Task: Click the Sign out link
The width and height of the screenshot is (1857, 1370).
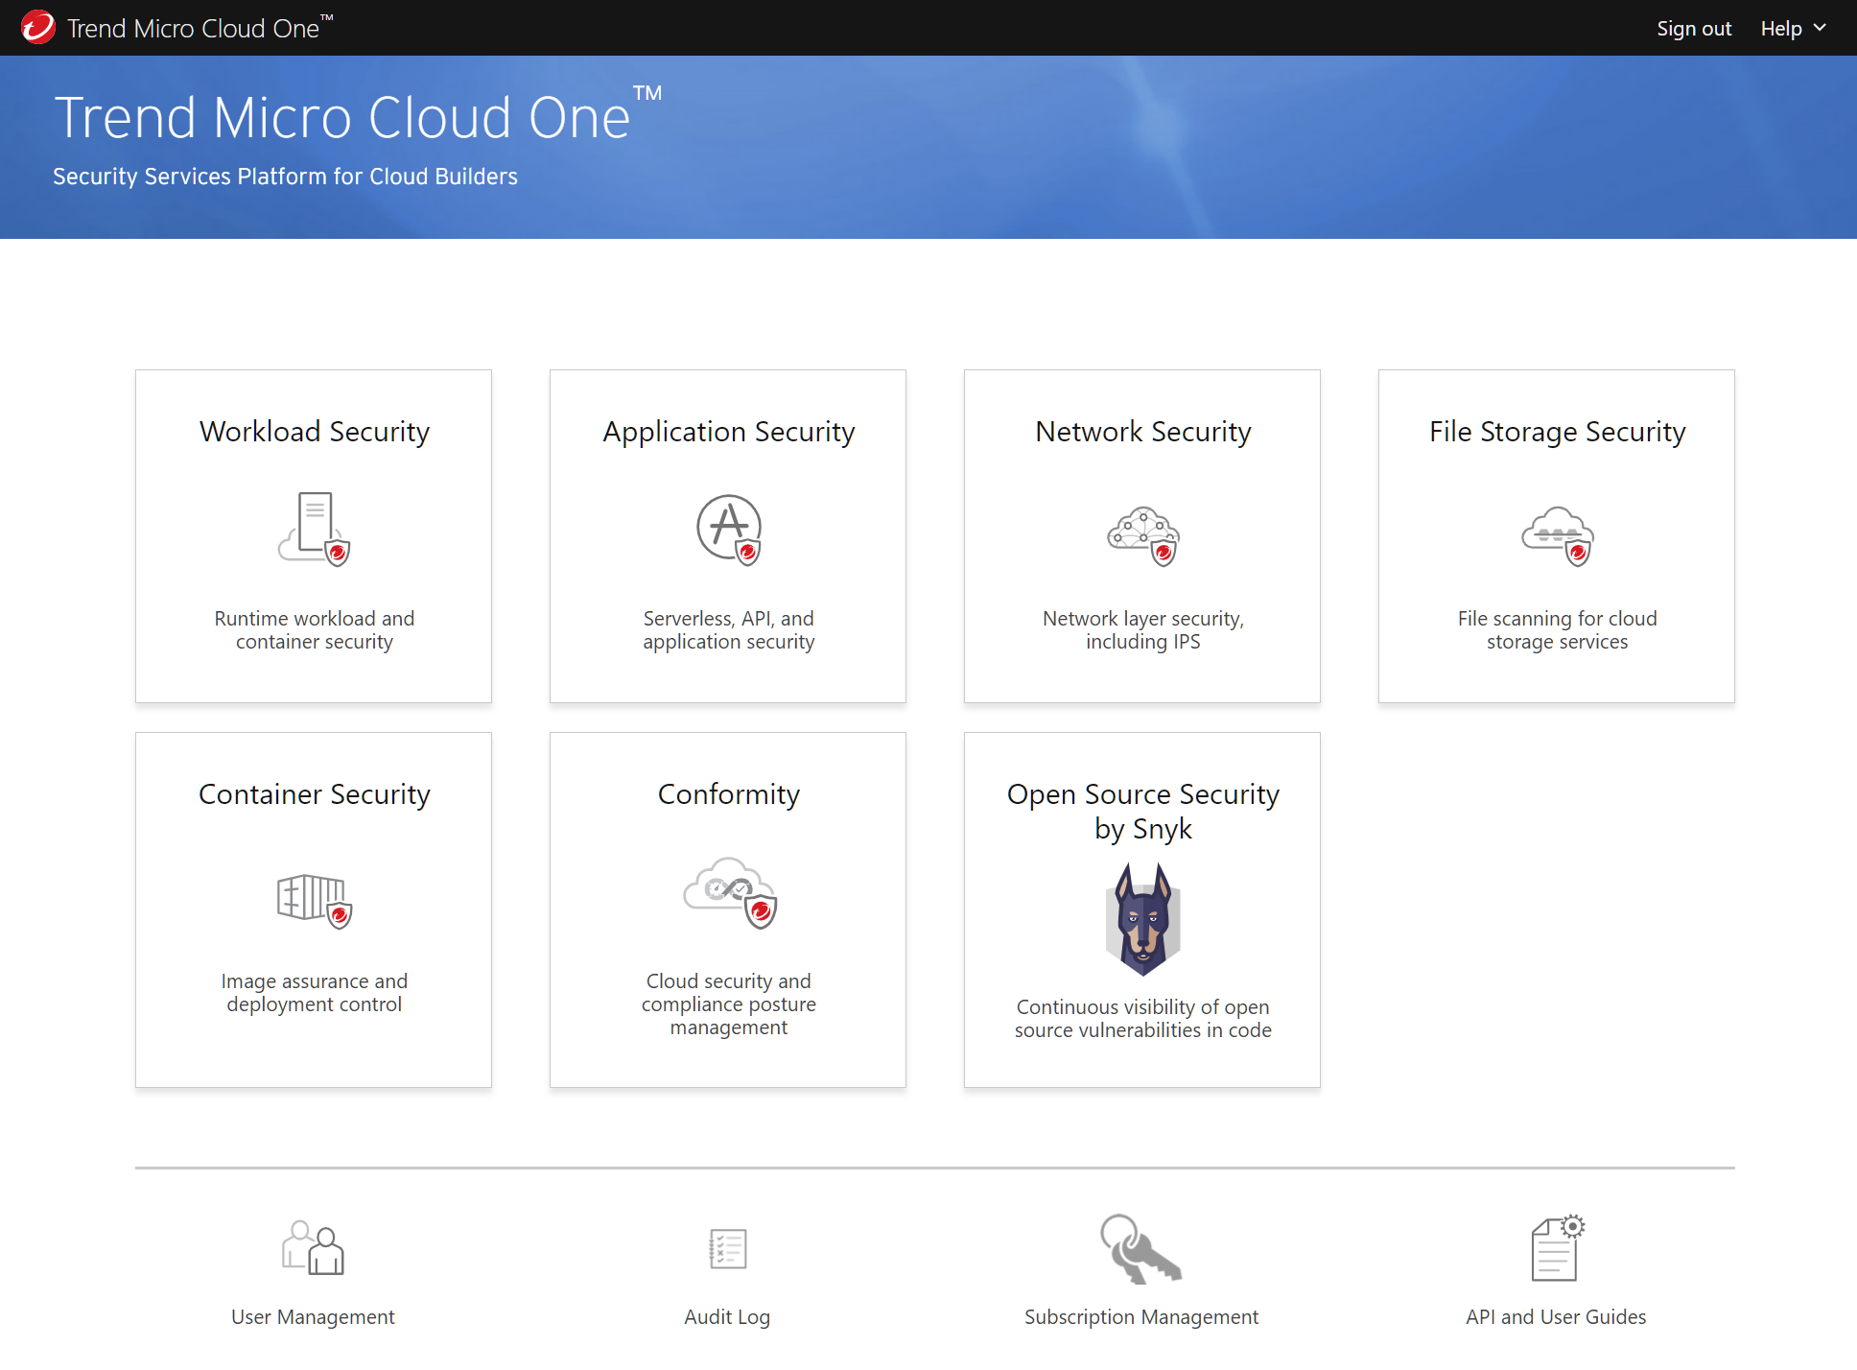Action: 1694,29
